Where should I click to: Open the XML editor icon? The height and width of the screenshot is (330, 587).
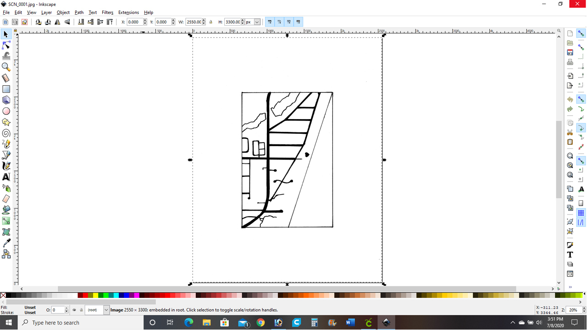tap(570, 274)
